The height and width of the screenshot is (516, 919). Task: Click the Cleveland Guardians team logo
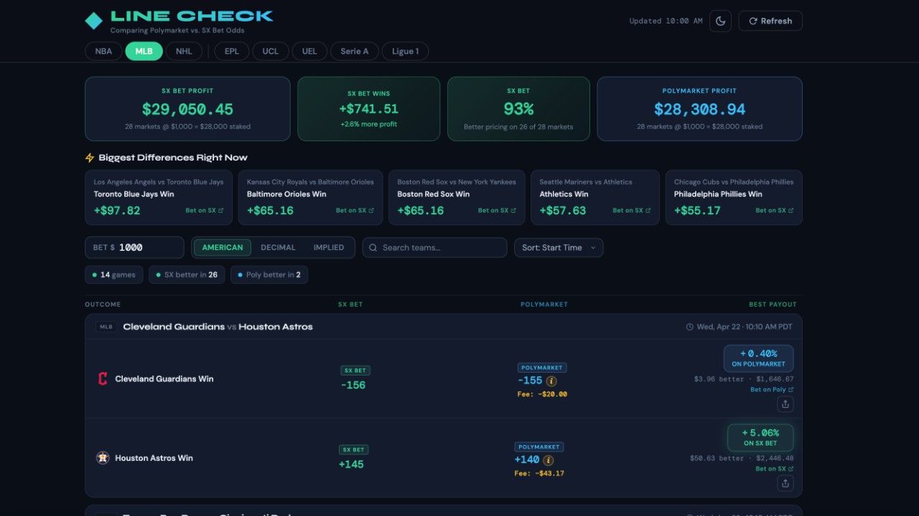tap(103, 378)
